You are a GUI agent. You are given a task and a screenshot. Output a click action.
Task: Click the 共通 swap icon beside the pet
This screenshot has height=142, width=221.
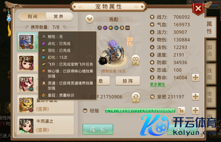tap(135, 60)
